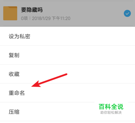
Task: Tap empty space in 复制 row
Action: point(76,55)
